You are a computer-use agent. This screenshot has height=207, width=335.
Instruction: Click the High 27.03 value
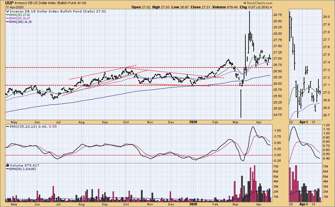pos(161,7)
